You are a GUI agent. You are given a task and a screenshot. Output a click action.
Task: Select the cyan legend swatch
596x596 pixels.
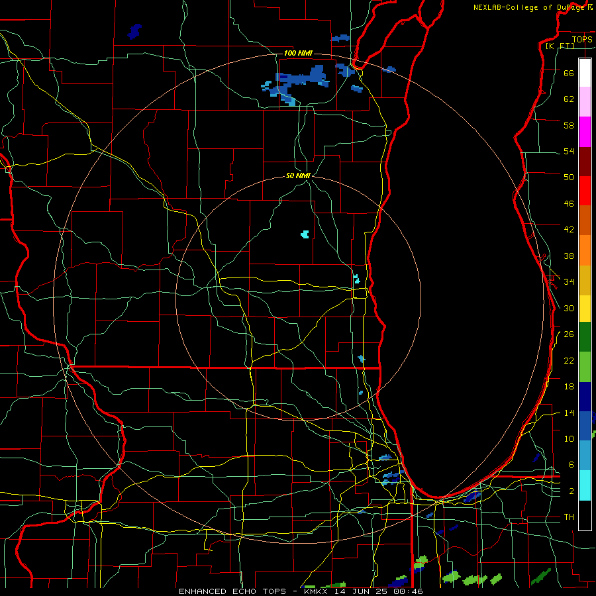click(x=585, y=485)
